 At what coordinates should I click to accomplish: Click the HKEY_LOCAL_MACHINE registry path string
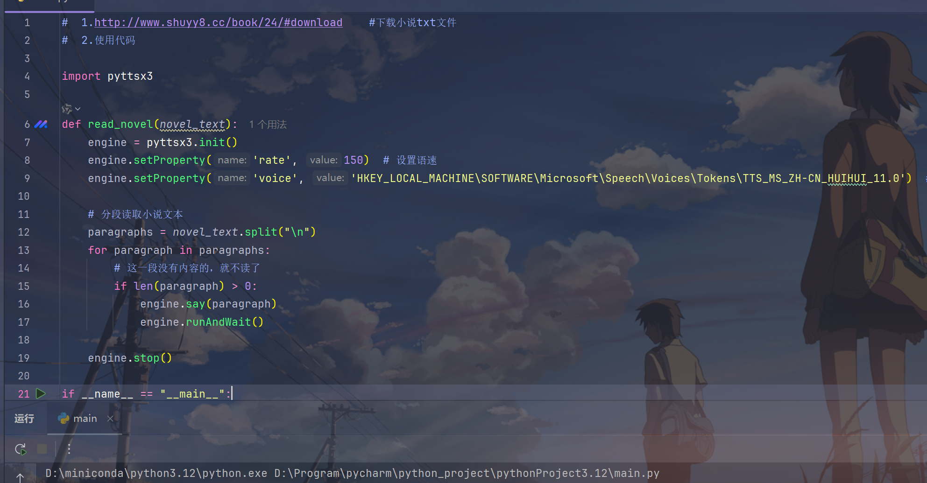tap(628, 178)
